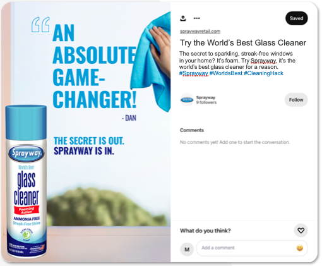The width and height of the screenshot is (322, 266).
Task: Toggle the Saved button
Action: [x=296, y=18]
